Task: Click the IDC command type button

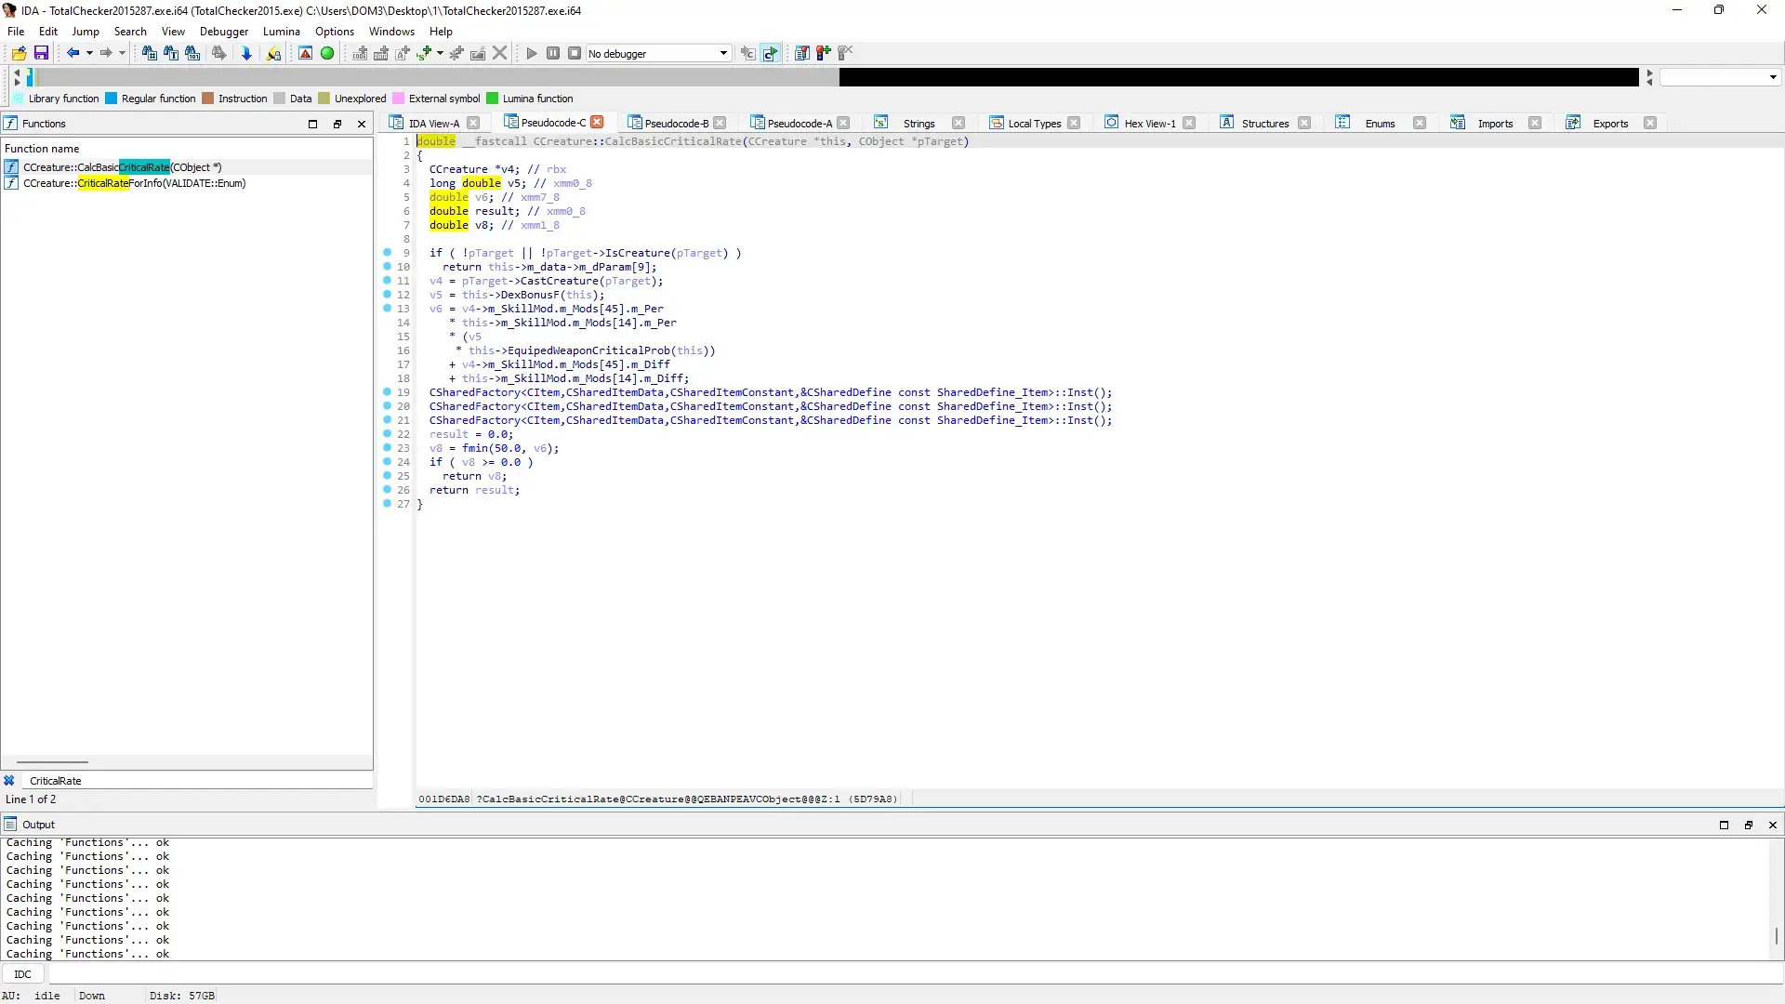Action: click(23, 974)
